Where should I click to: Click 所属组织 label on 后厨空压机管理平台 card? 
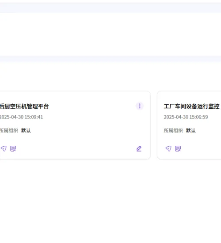9,130
